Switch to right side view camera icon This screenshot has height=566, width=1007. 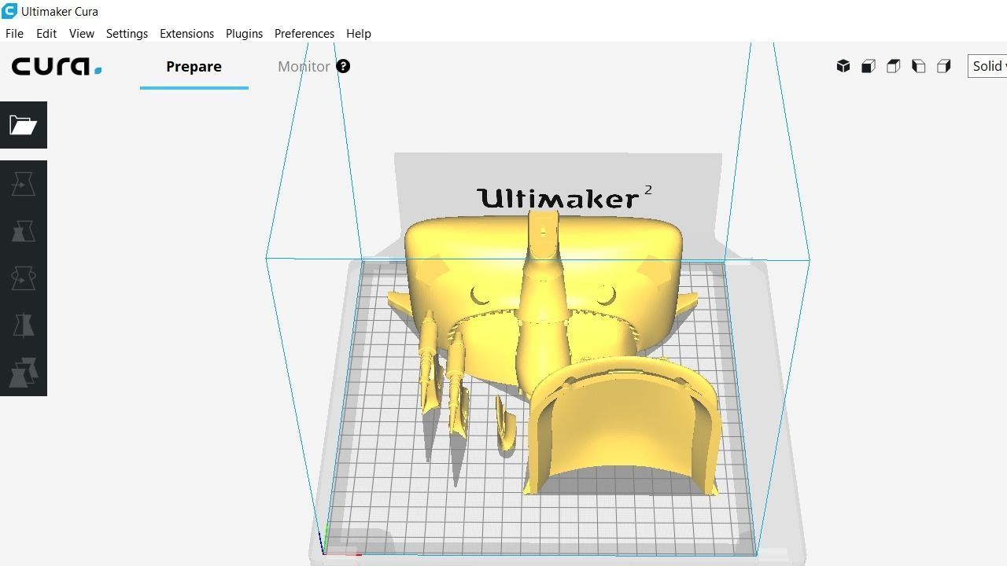coord(944,66)
